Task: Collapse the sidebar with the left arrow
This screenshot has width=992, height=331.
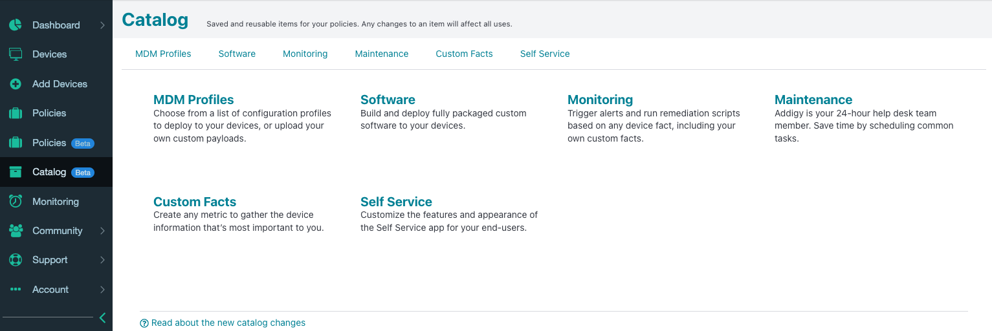Action: click(x=102, y=317)
